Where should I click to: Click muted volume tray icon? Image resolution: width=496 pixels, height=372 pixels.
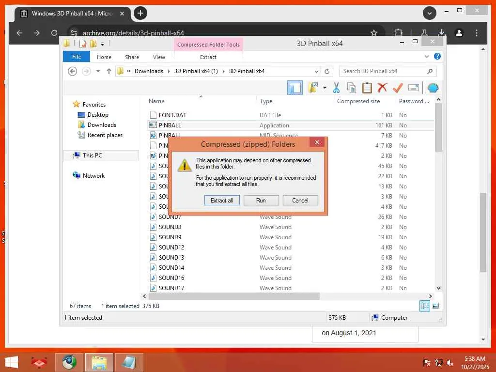[450, 363]
